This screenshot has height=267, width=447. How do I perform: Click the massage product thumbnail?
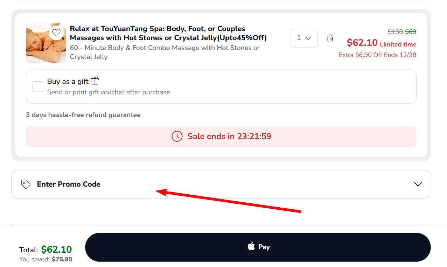[46, 43]
